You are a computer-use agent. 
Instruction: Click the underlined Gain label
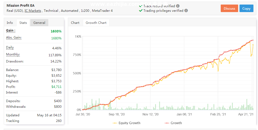[x=11, y=31]
